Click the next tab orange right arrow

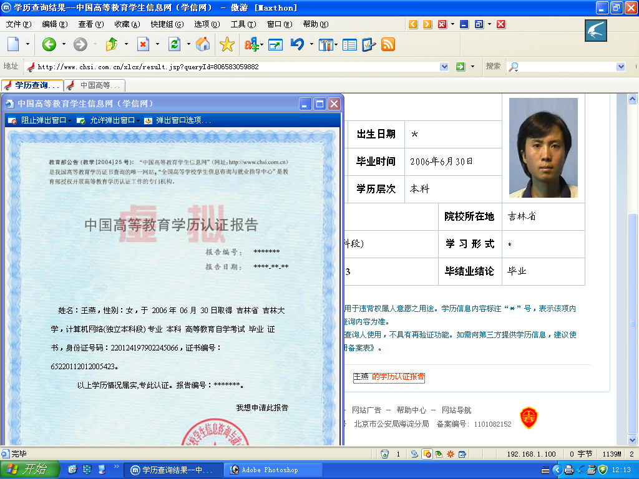pyautogui.click(x=427, y=24)
